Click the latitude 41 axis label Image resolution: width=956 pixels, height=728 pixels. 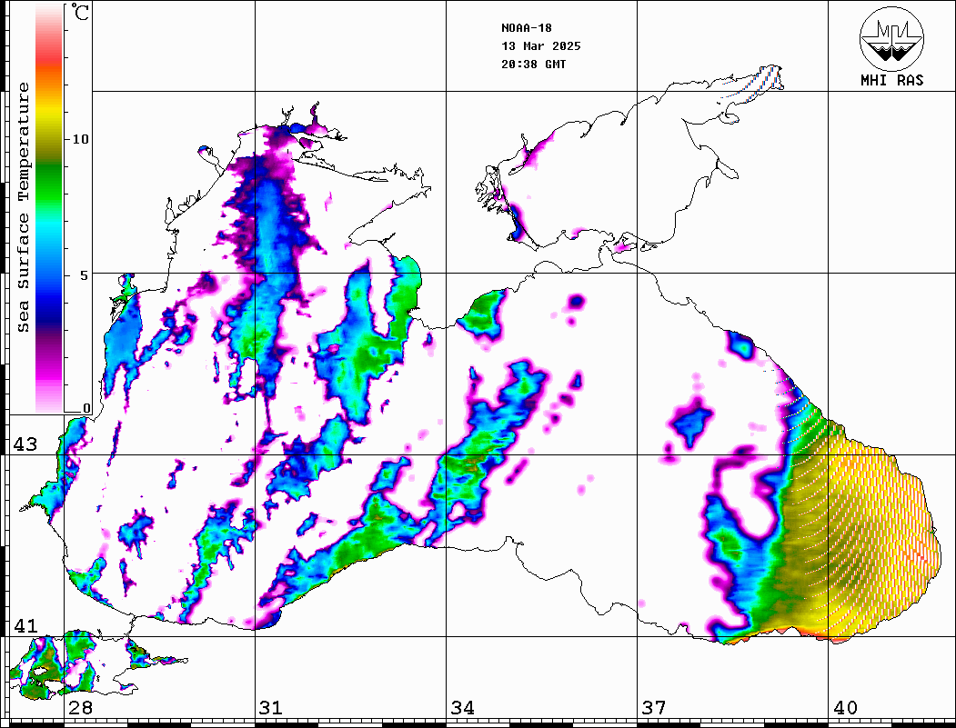(x=25, y=626)
